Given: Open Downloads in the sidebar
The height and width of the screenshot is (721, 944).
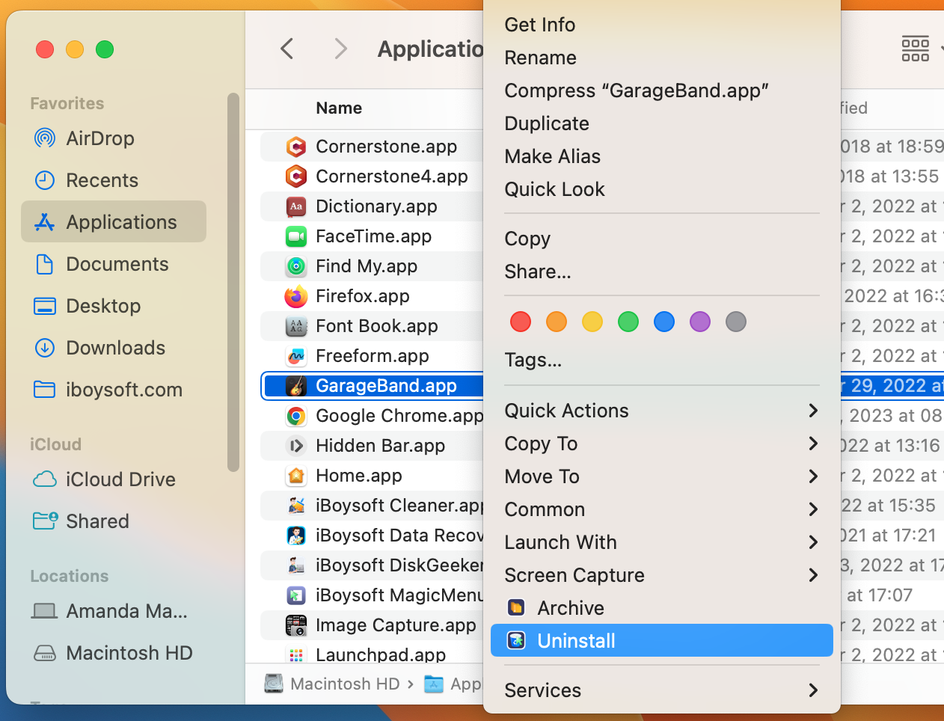Looking at the screenshot, I should [x=115, y=348].
